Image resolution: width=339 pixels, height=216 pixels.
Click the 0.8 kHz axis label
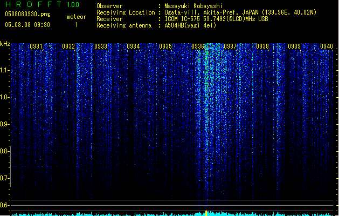pyautogui.click(x=4, y=151)
